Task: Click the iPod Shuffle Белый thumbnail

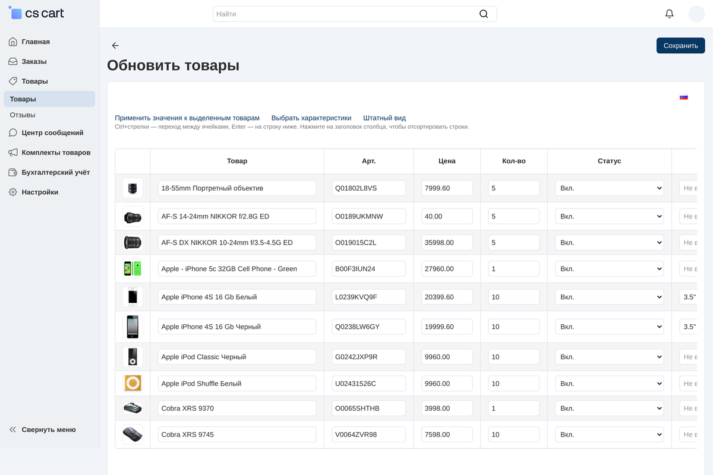Action: click(x=132, y=384)
